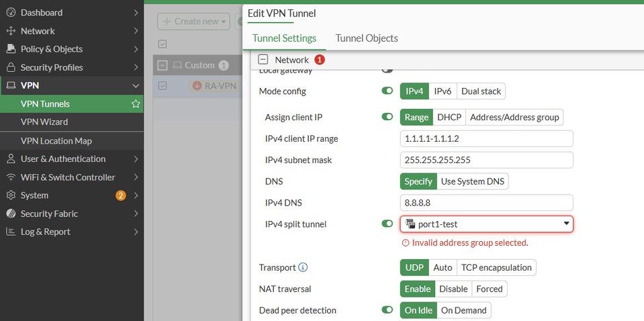Click the System gear icon
This screenshot has width=644, height=321.
(10, 195)
